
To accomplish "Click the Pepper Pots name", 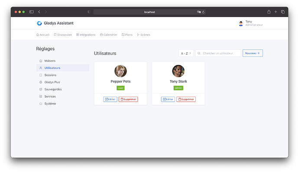I will click(x=120, y=81).
